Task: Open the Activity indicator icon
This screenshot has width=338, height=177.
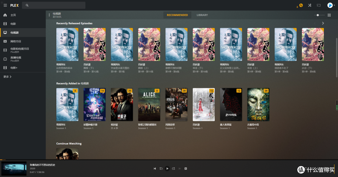Action: (x=300, y=5)
